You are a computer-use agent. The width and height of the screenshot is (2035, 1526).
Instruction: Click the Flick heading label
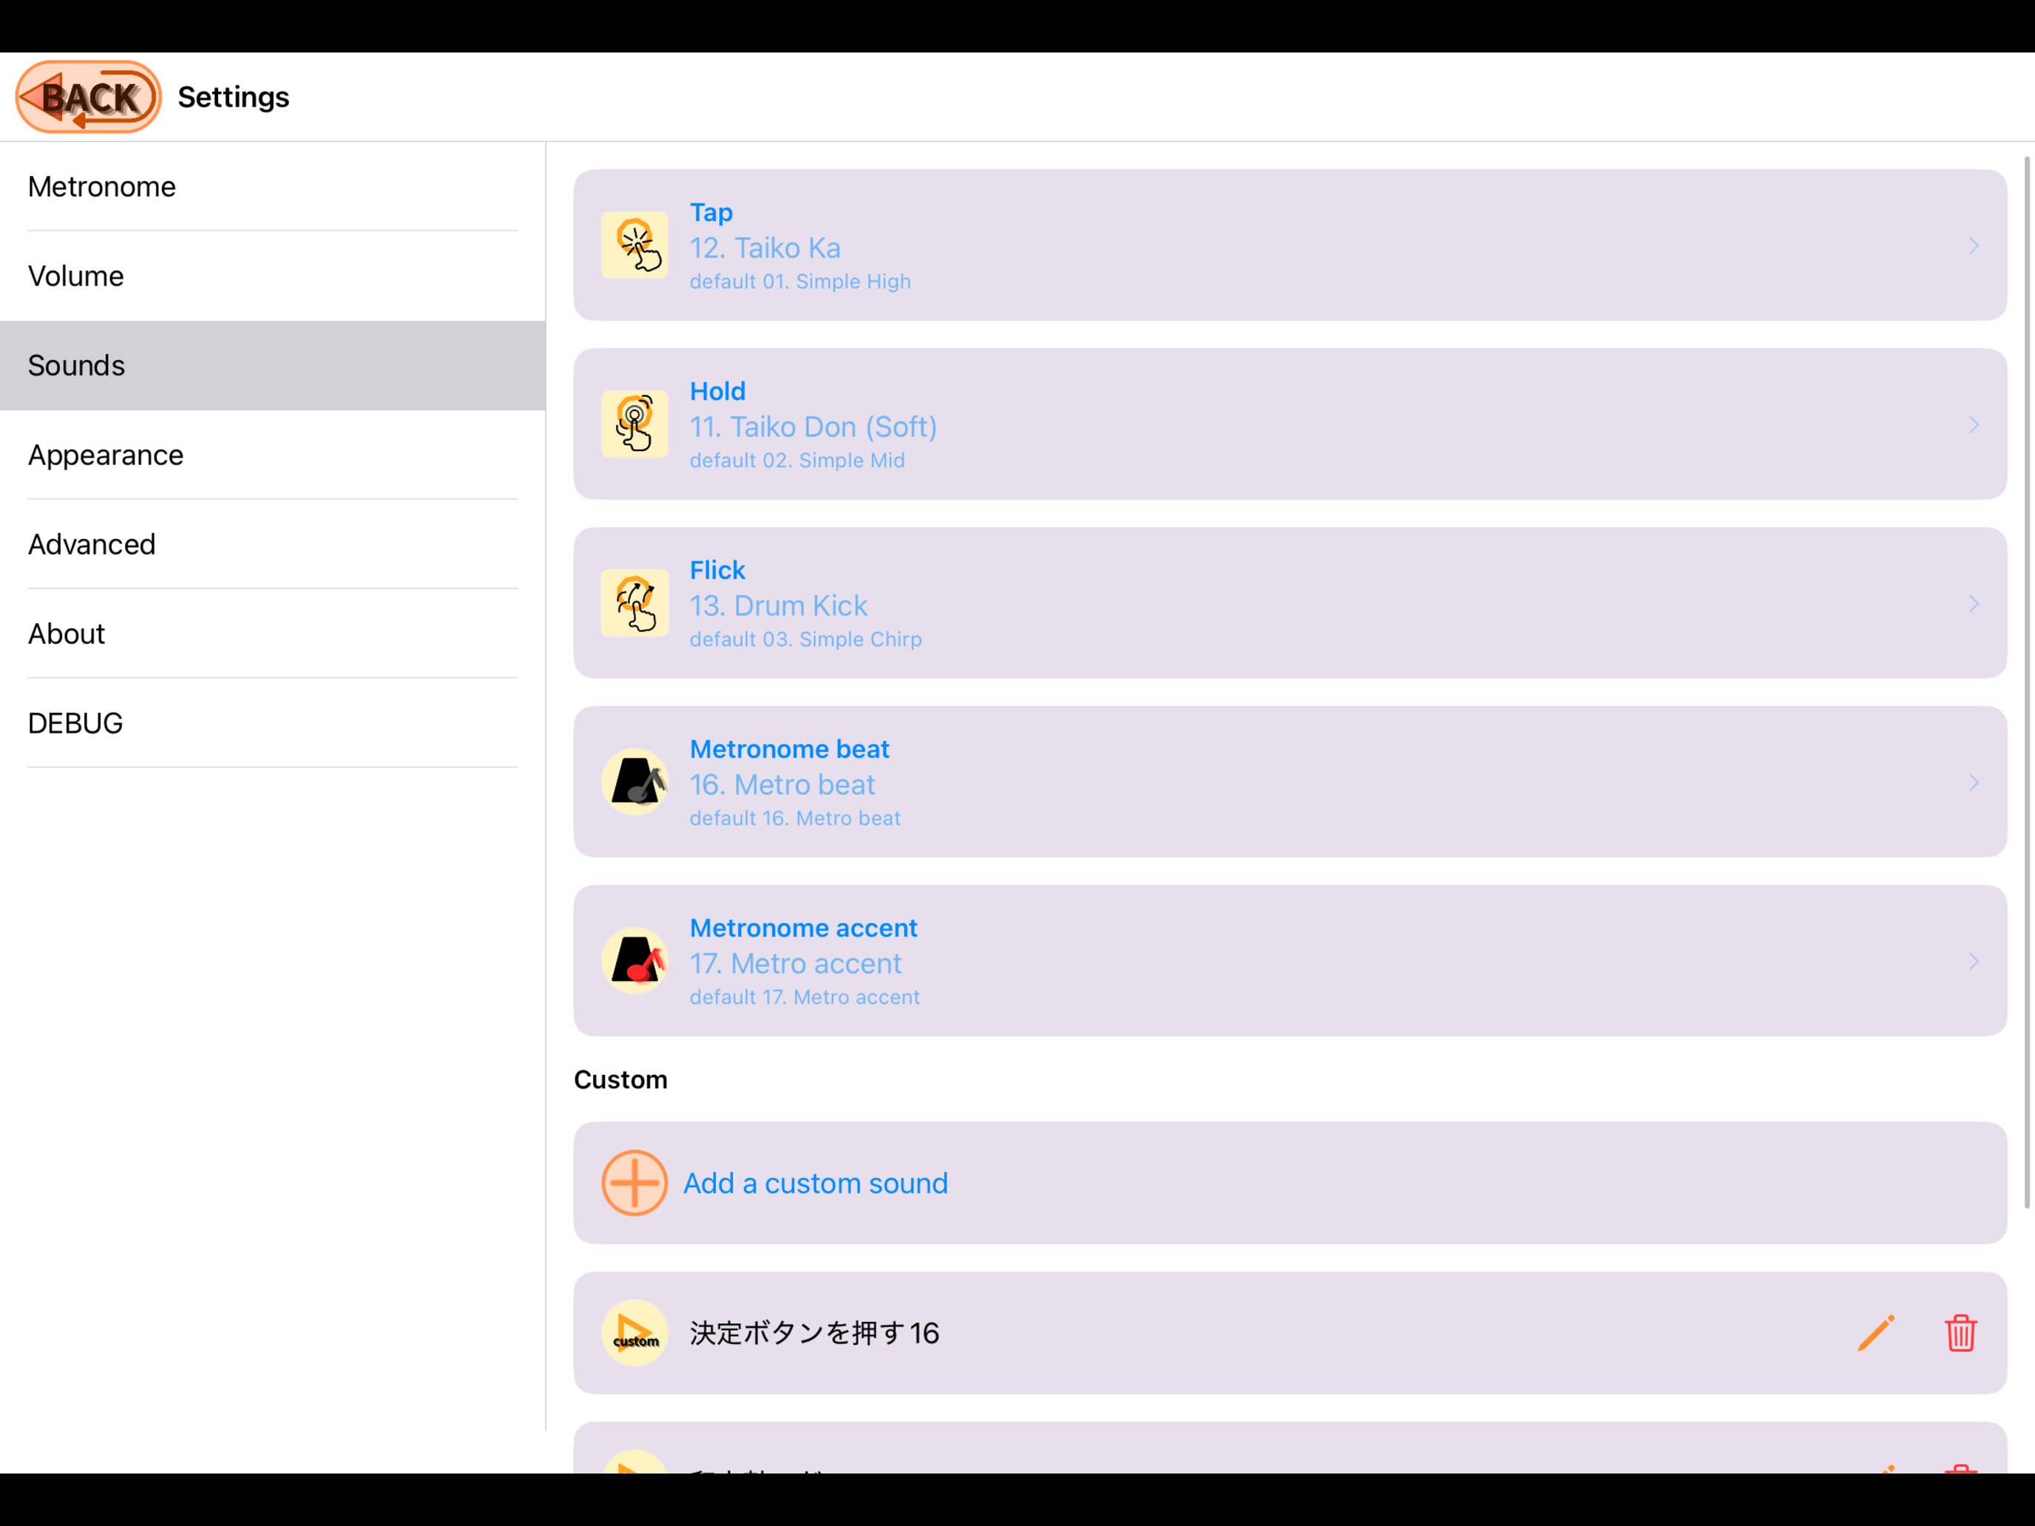point(717,570)
